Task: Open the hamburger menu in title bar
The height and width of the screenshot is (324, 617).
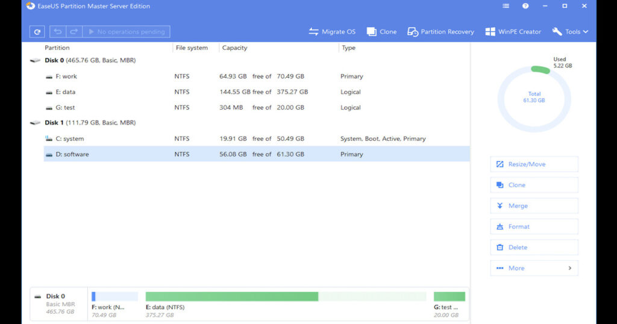Action: pyautogui.click(x=506, y=6)
